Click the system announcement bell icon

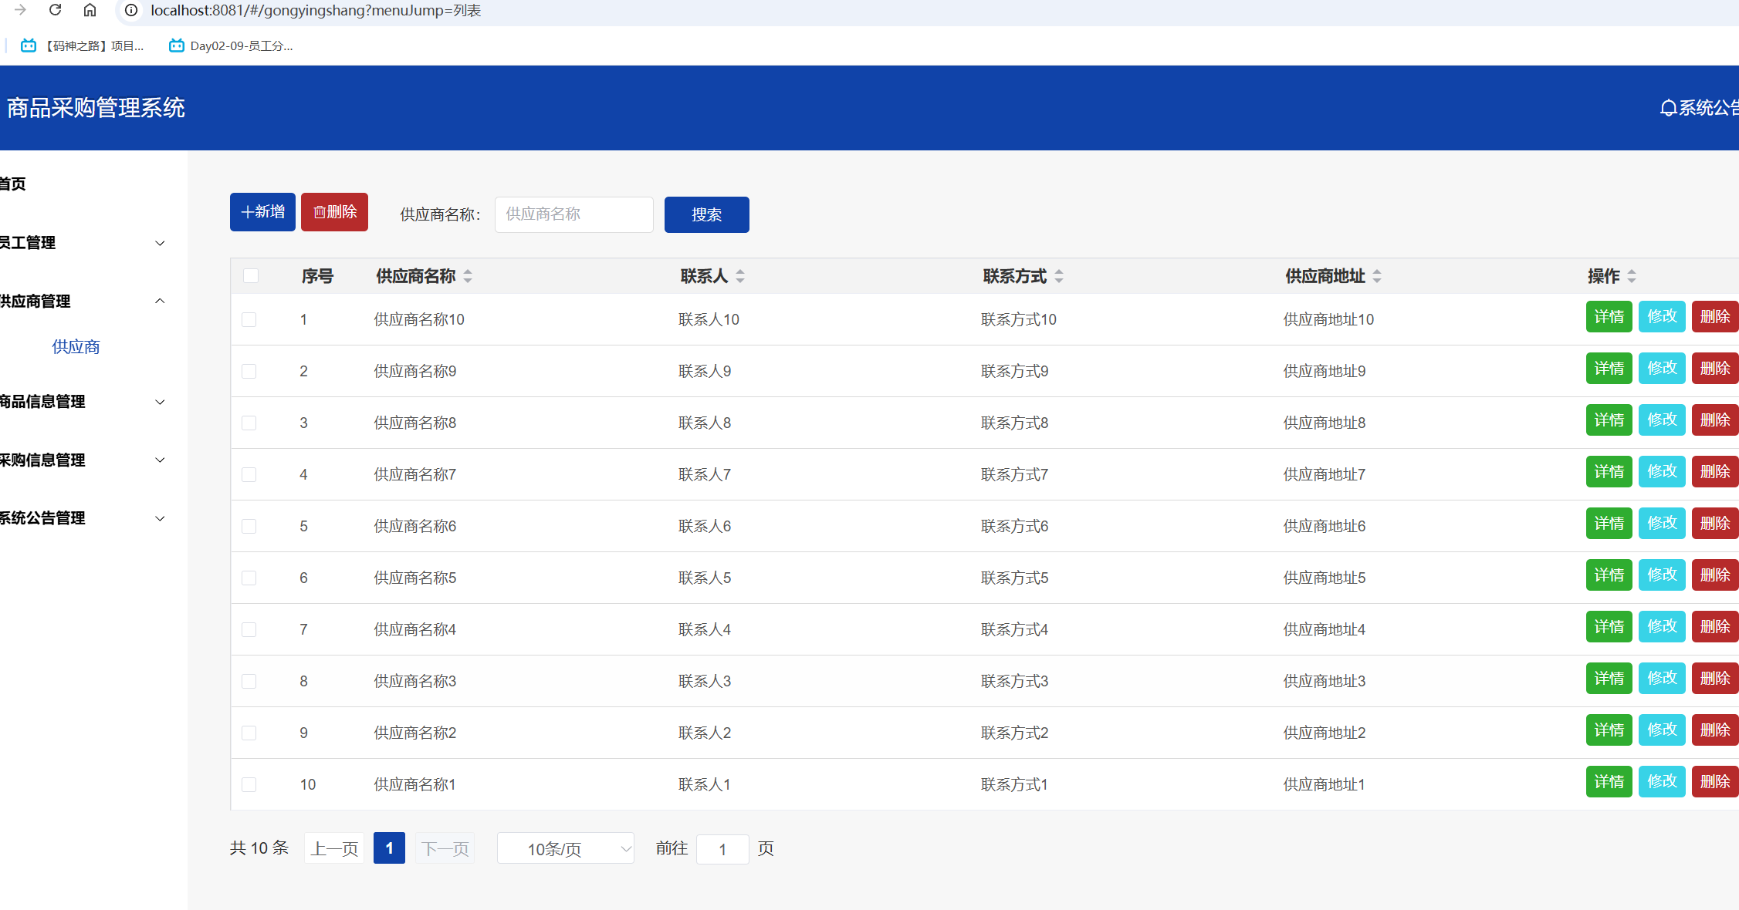pyautogui.click(x=1668, y=108)
